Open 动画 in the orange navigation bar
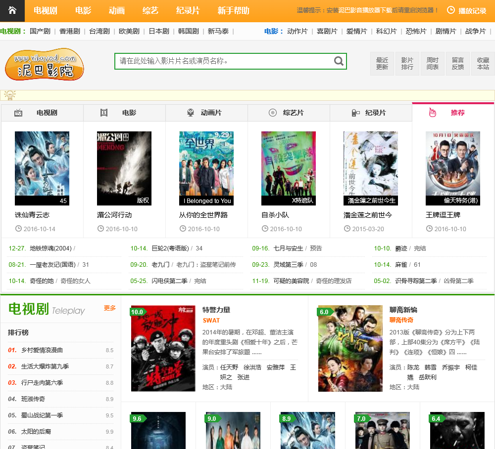Viewport: 495px width, 449px height. pos(117,11)
